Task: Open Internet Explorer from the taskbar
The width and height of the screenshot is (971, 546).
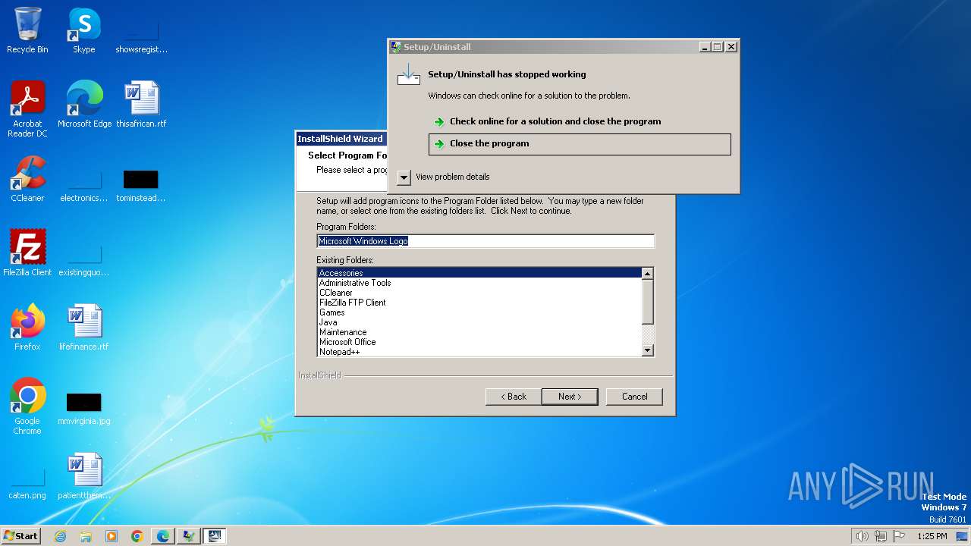Action: point(60,536)
